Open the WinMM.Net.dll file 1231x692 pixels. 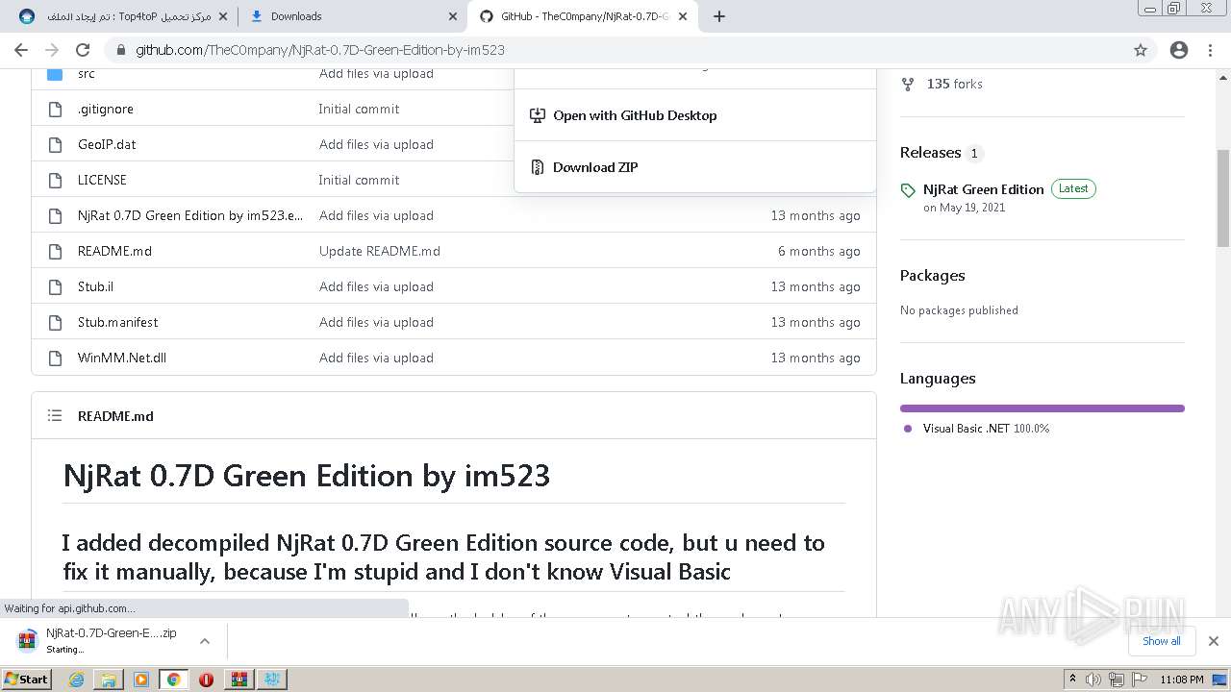point(122,358)
